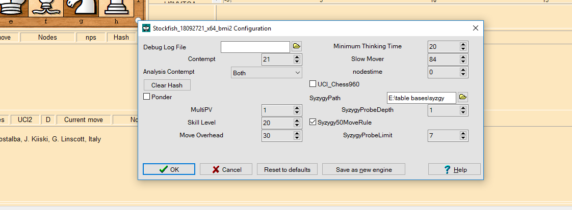Click the SyzygyProbeDepth value field
This screenshot has height=210, width=572.
[444, 110]
